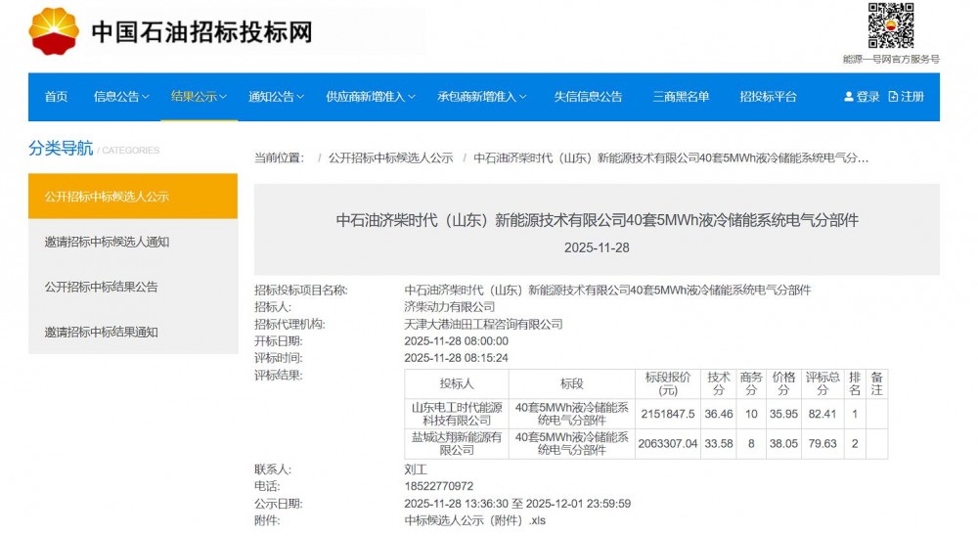Click the CNPC petroleum logo icon
This screenshot has height=536, width=978.
click(x=54, y=31)
